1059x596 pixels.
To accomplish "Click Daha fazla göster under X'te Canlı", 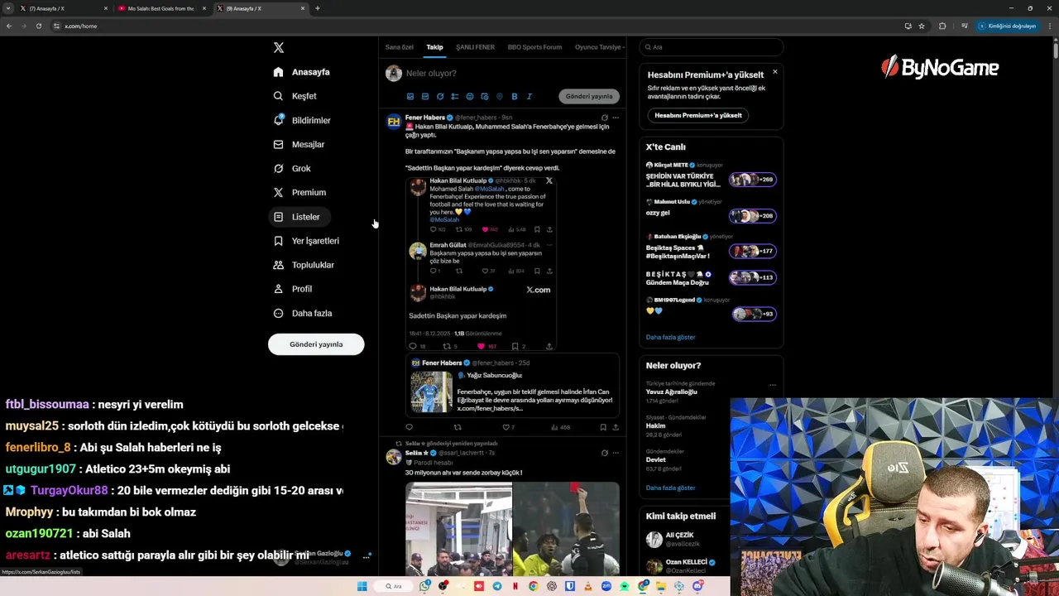I will tap(671, 337).
